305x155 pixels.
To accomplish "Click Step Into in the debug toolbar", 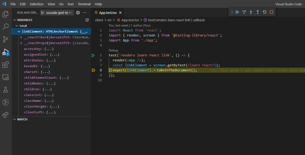I will point(251,12).
